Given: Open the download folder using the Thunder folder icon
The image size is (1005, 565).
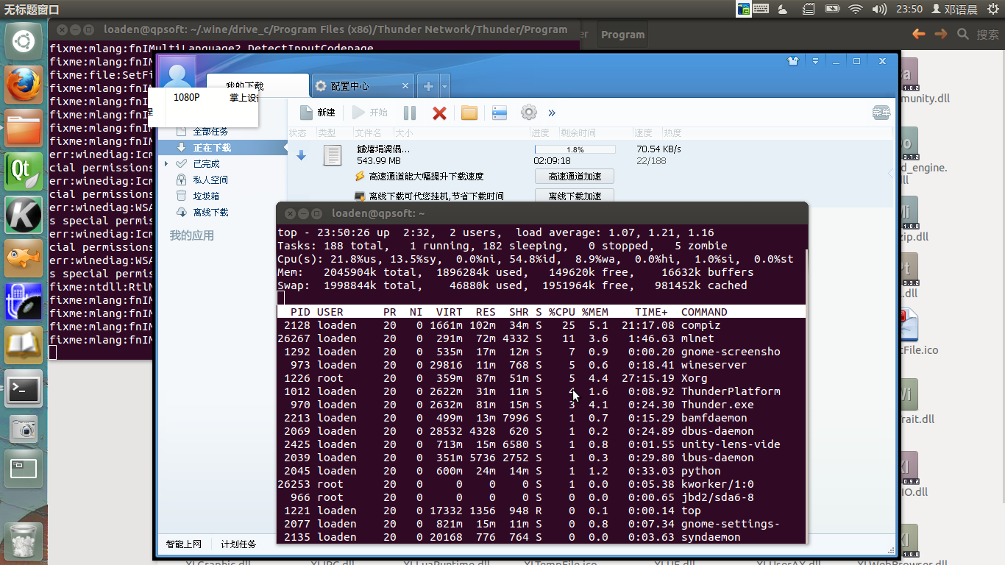Looking at the screenshot, I should pyautogui.click(x=469, y=113).
